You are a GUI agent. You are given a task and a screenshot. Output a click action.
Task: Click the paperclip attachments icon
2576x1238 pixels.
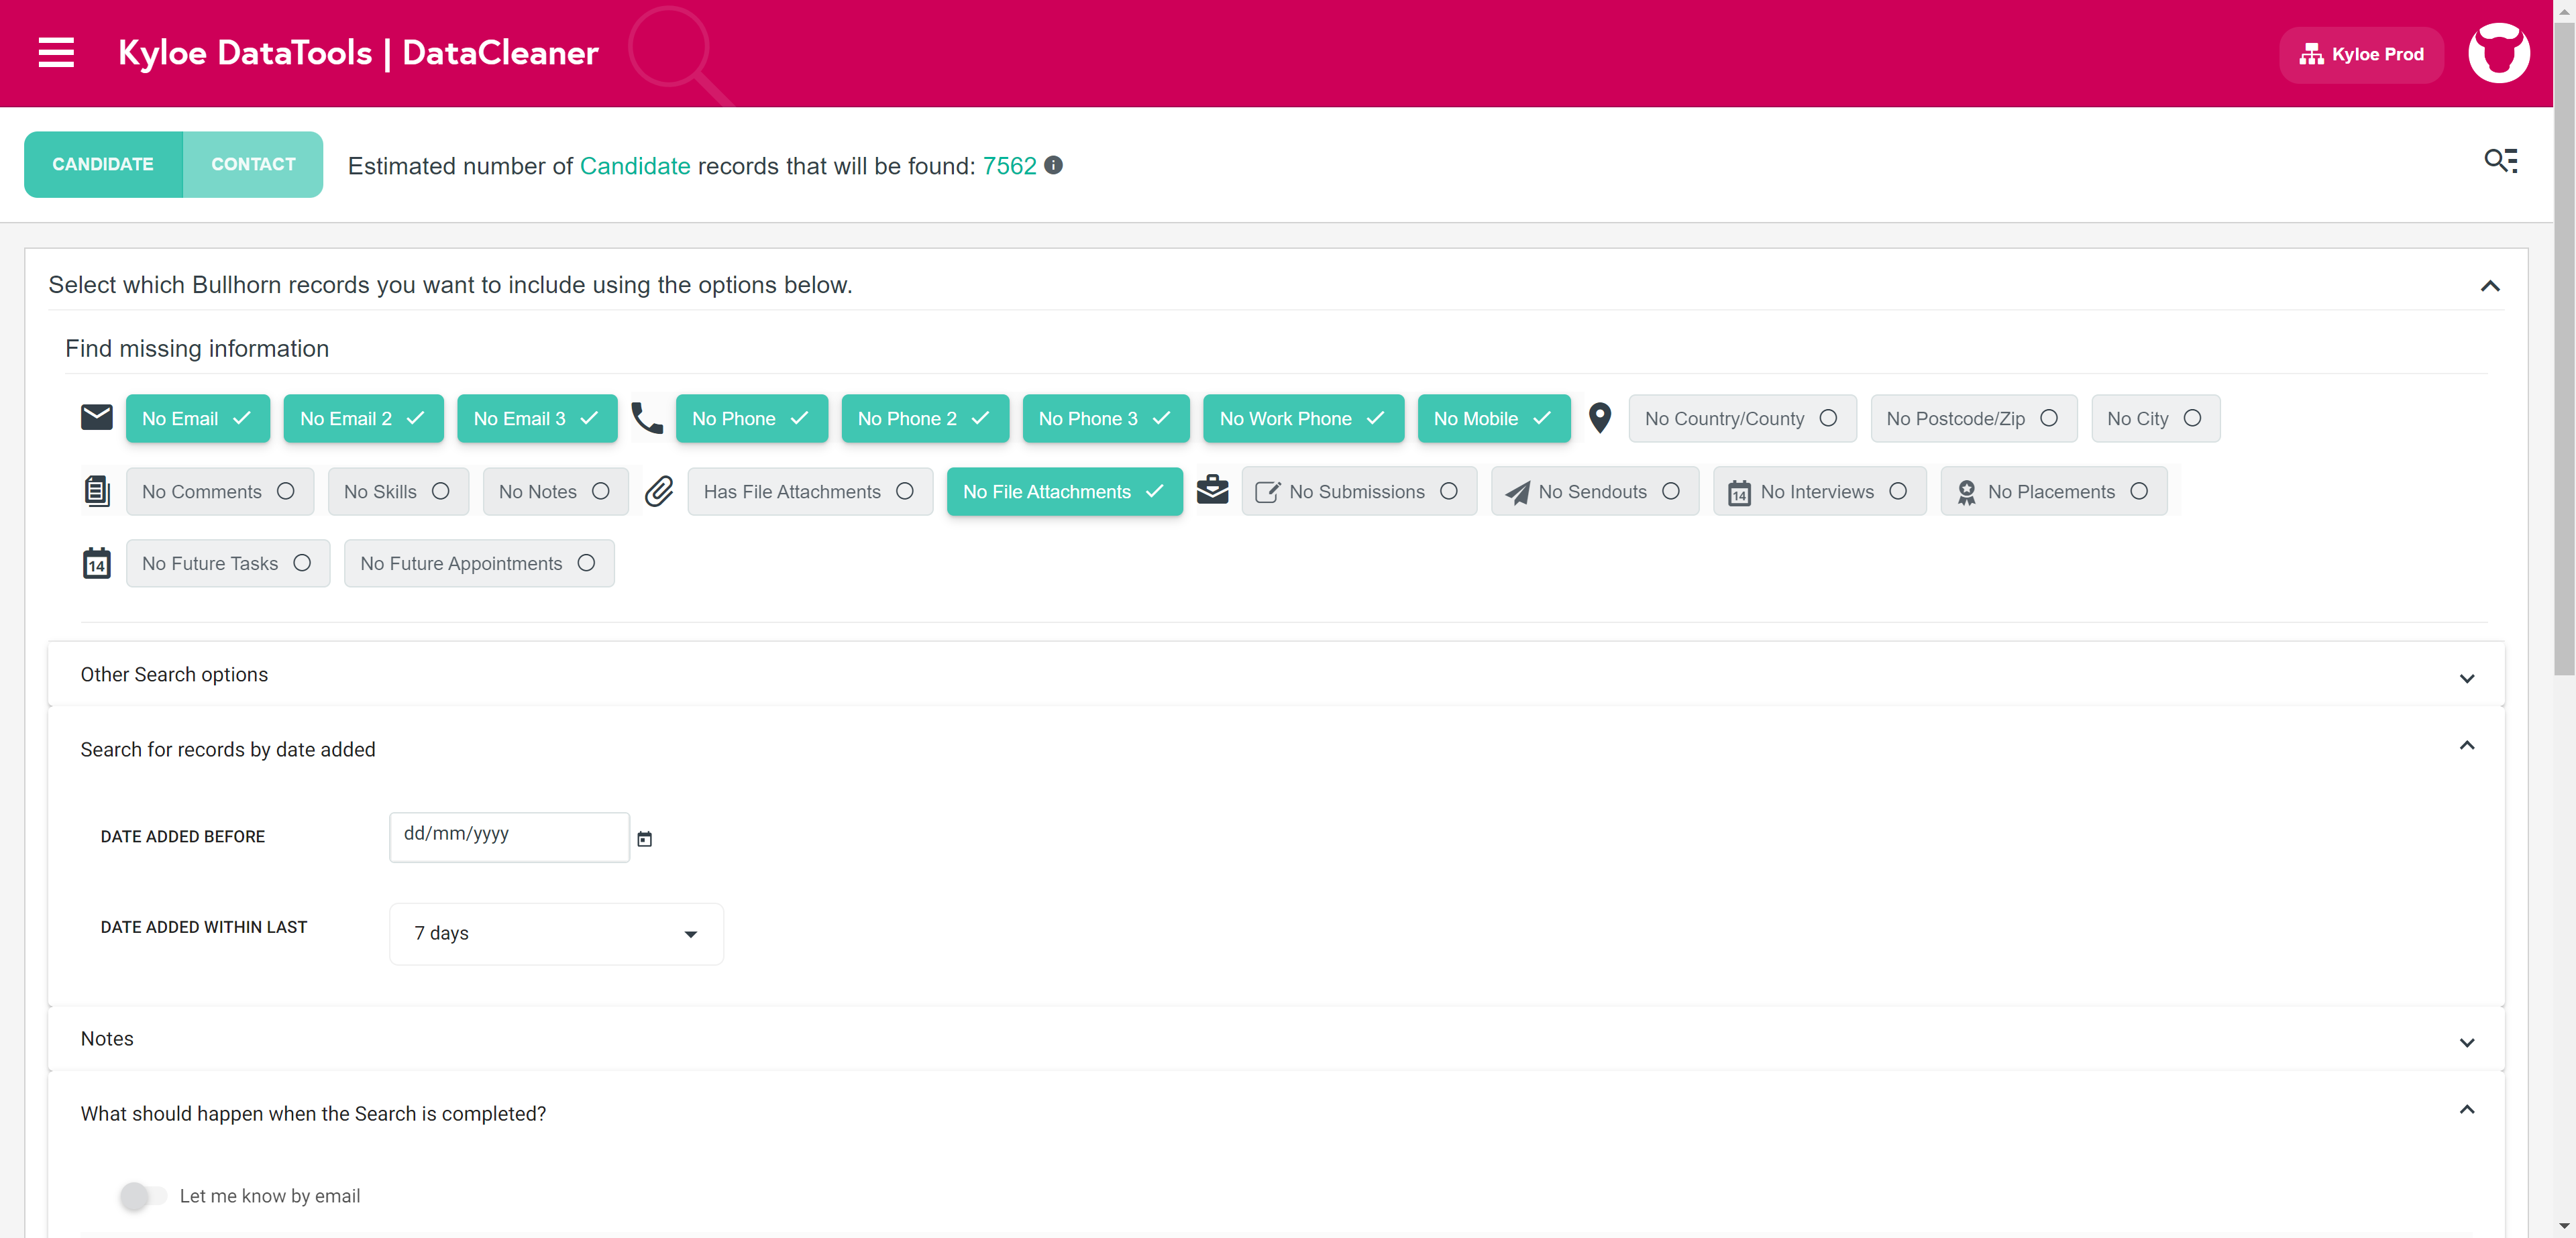[659, 491]
